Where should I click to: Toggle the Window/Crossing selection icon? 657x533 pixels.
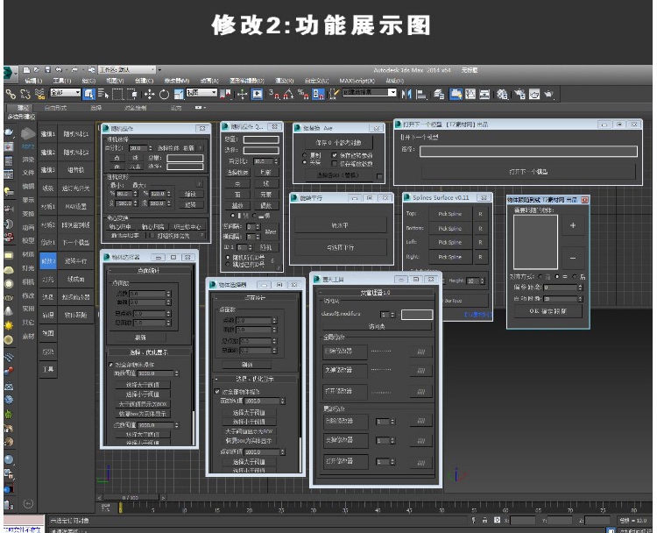tap(132, 94)
